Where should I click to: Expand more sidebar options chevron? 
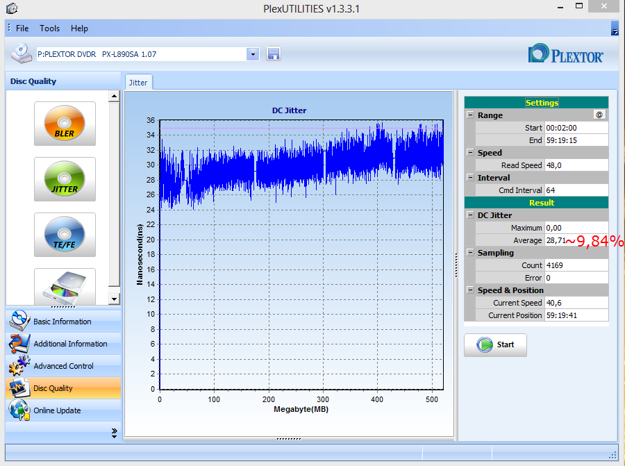pos(115,433)
